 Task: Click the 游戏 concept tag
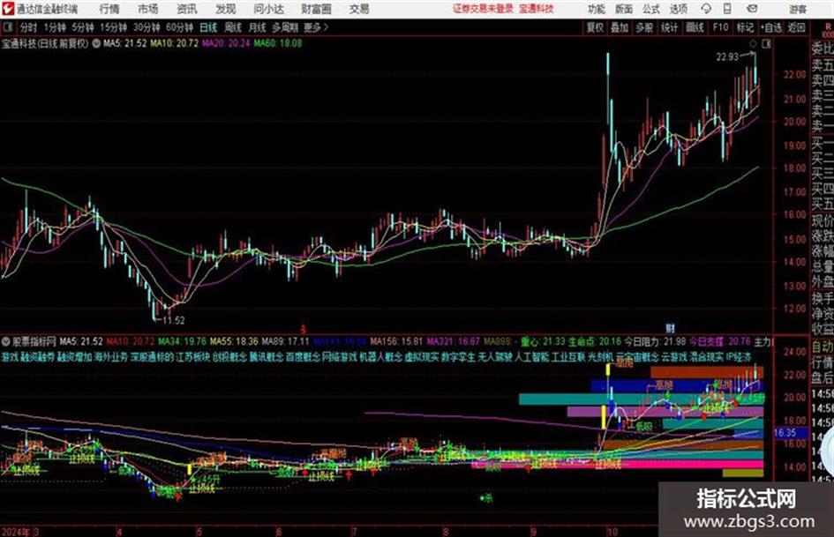tap(10, 357)
